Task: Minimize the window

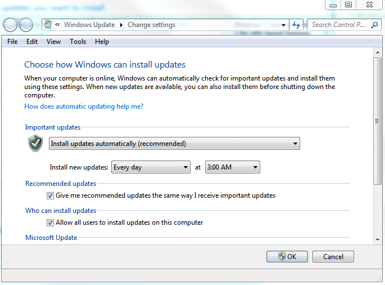Action: tap(333, 5)
